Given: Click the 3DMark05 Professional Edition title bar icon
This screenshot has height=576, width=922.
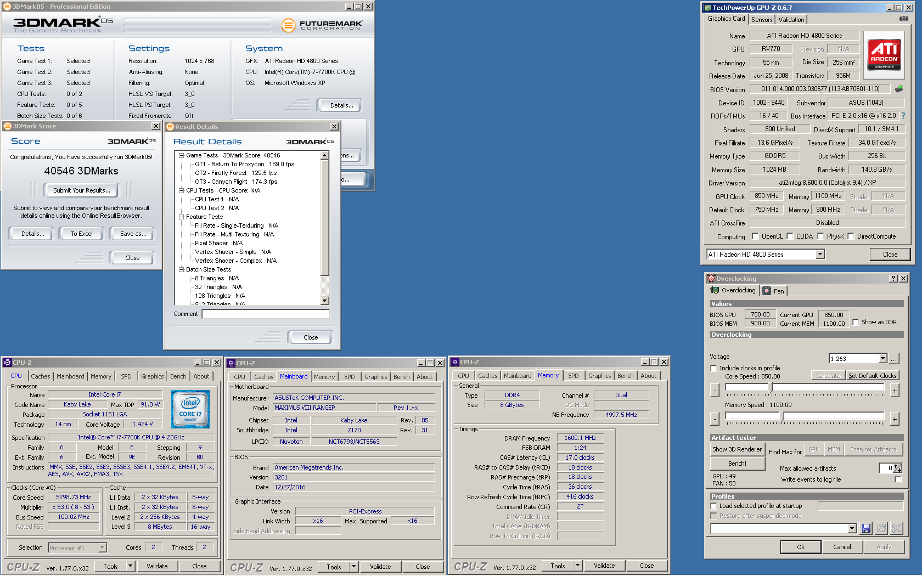Looking at the screenshot, I should 7,7.
